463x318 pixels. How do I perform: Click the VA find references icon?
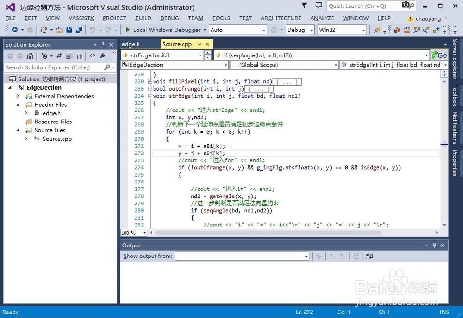point(426,30)
